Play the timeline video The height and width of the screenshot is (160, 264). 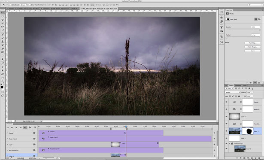tap(16, 127)
